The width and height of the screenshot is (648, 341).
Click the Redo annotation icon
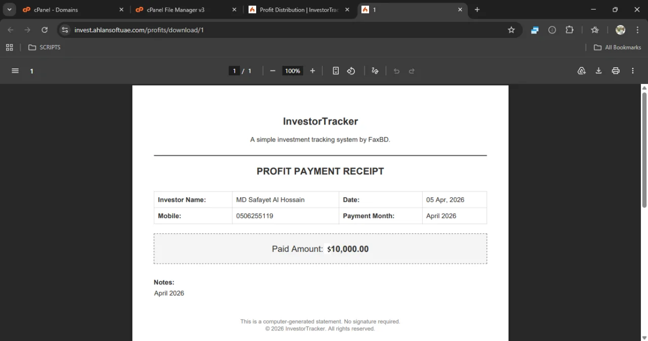(x=412, y=71)
